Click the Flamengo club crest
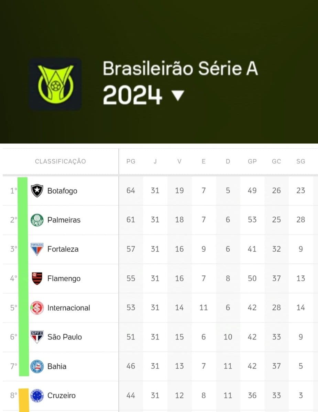 click(x=37, y=278)
